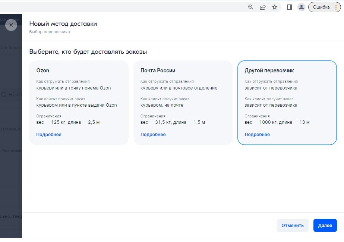Open the three-dot browser menu
Image resolution: width=344 pixels, height=242 pixels.
336,7
